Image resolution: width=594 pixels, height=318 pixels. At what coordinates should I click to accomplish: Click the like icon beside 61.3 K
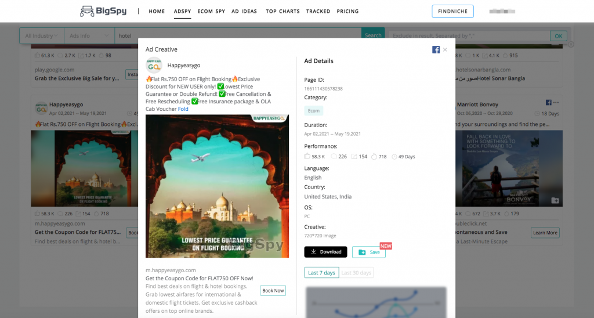point(37,55)
